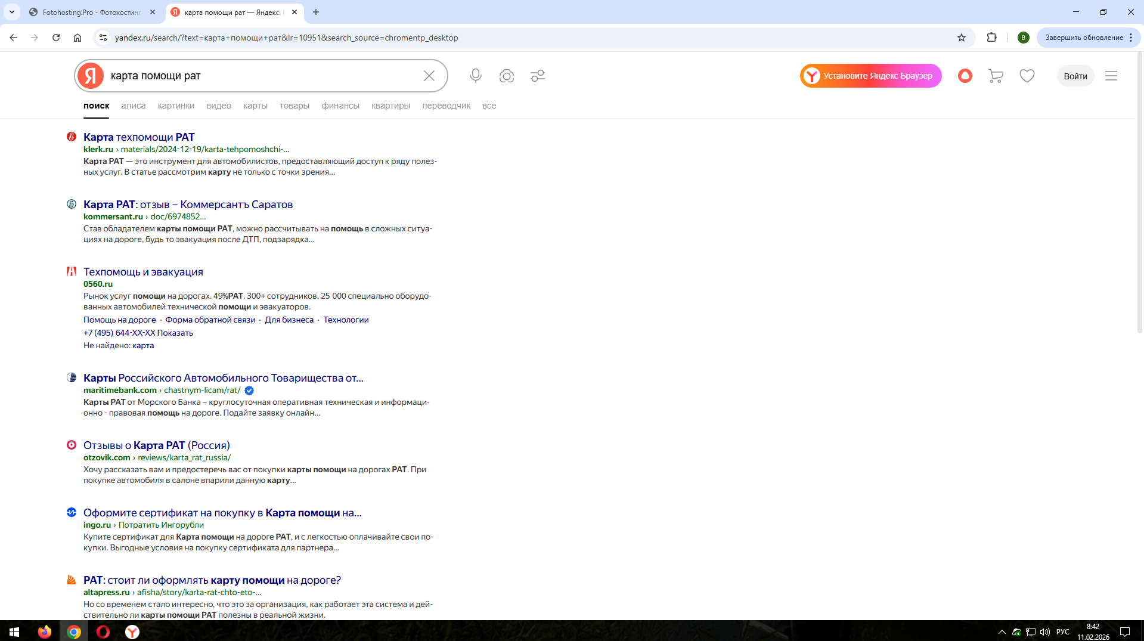
Task: Open Alice assistant red circle icon
Action: pyautogui.click(x=965, y=76)
